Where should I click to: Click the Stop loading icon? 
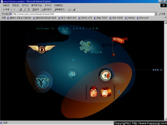[20, 10]
